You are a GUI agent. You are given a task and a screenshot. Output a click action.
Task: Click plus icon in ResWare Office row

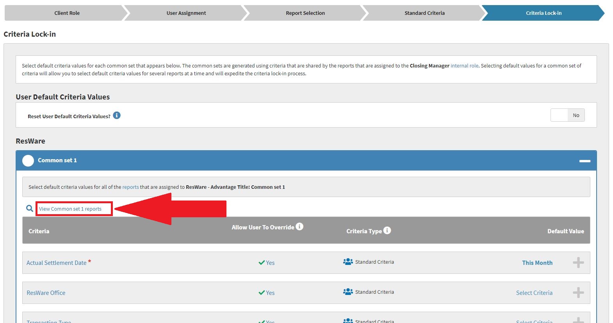tap(578, 293)
